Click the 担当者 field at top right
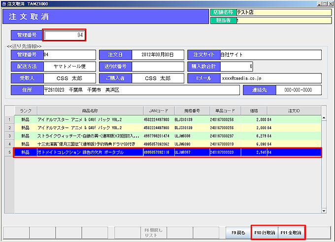Screen dimensions: 335x242 (x=281, y=20)
